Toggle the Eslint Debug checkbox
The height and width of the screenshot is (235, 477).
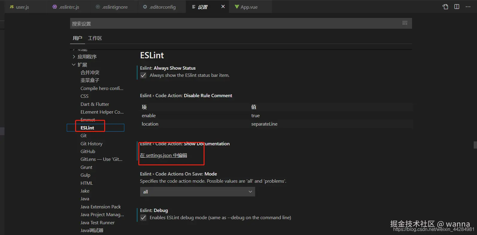coord(143,218)
